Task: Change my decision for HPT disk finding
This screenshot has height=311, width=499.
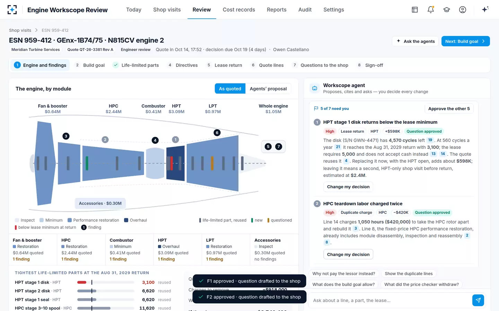Action: (x=348, y=187)
